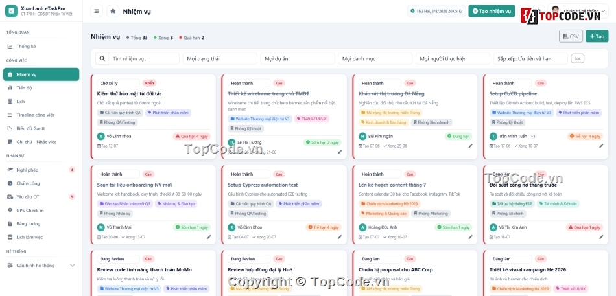The image size is (616, 296).
Task: Click the Quá hạn 4 ngày badge
Action: [x=192, y=136]
